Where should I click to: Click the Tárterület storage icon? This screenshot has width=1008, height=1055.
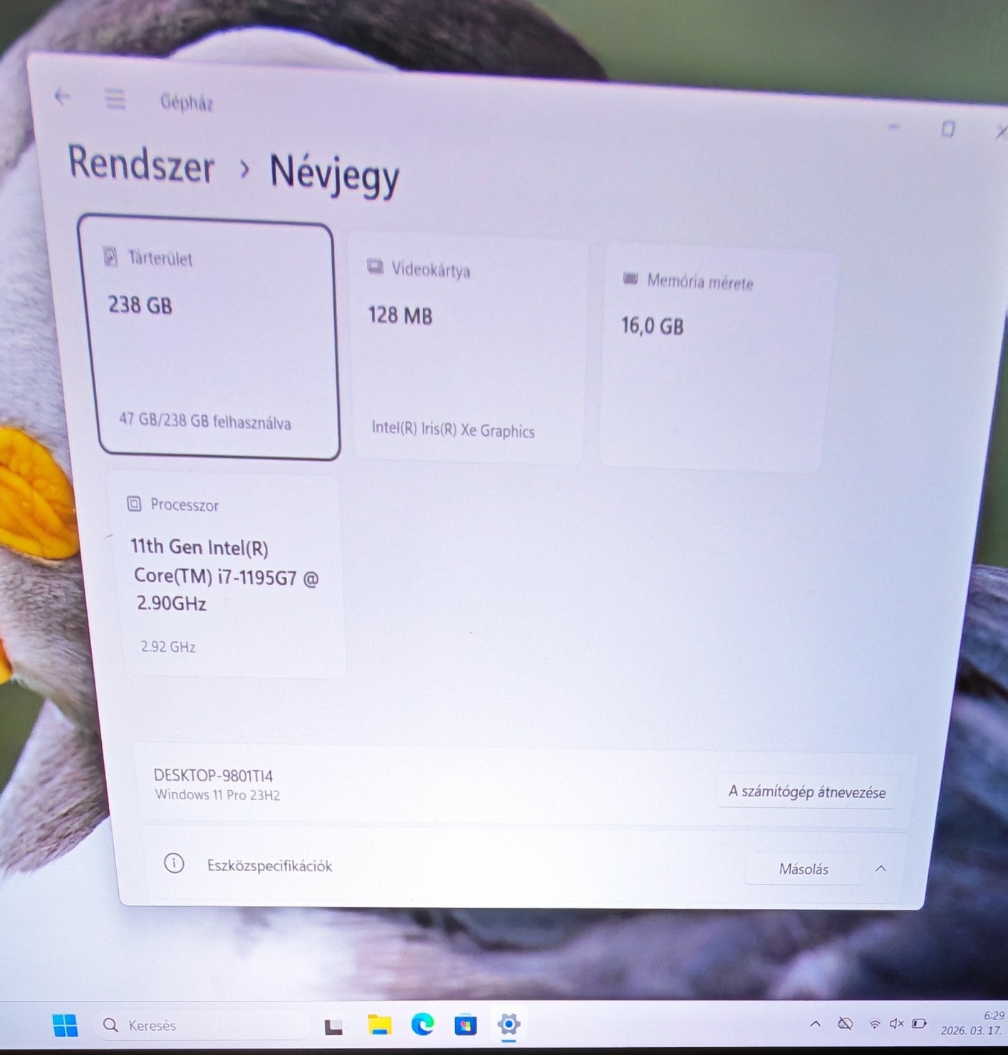coord(110,256)
